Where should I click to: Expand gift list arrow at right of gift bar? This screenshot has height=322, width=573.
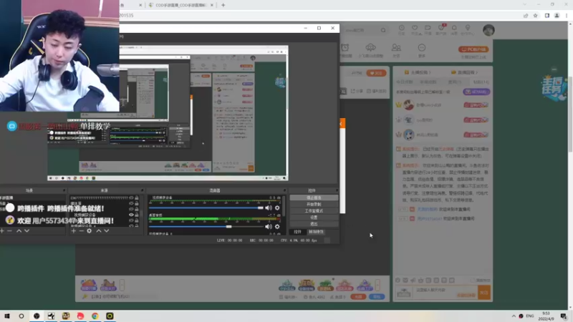[377, 285]
